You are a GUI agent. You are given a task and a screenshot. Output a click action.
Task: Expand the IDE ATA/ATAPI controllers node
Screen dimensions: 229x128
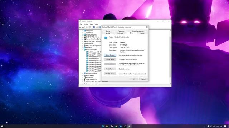pyautogui.click(x=82, y=41)
